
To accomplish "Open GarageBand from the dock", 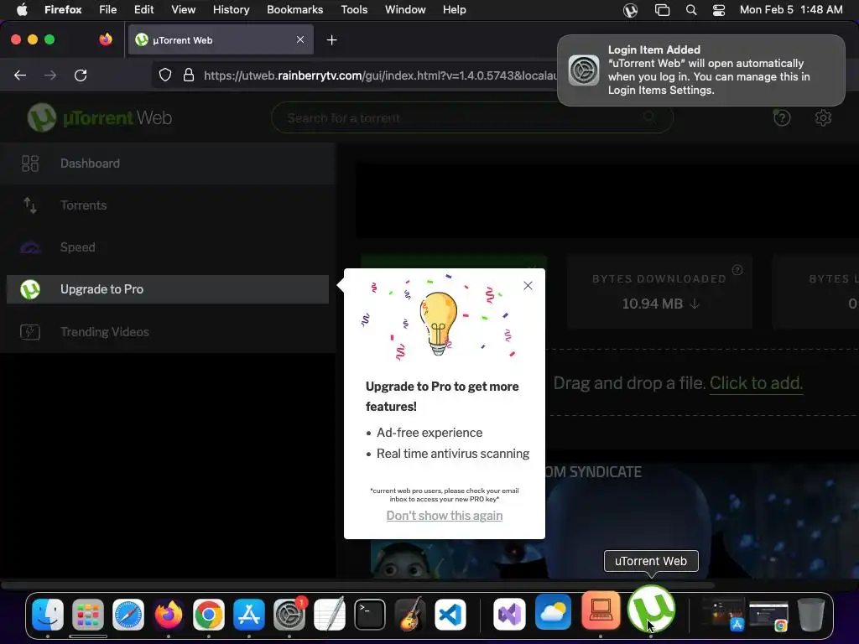I will (409, 615).
